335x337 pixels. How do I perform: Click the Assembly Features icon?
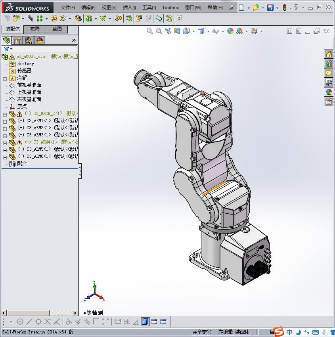tap(88, 19)
